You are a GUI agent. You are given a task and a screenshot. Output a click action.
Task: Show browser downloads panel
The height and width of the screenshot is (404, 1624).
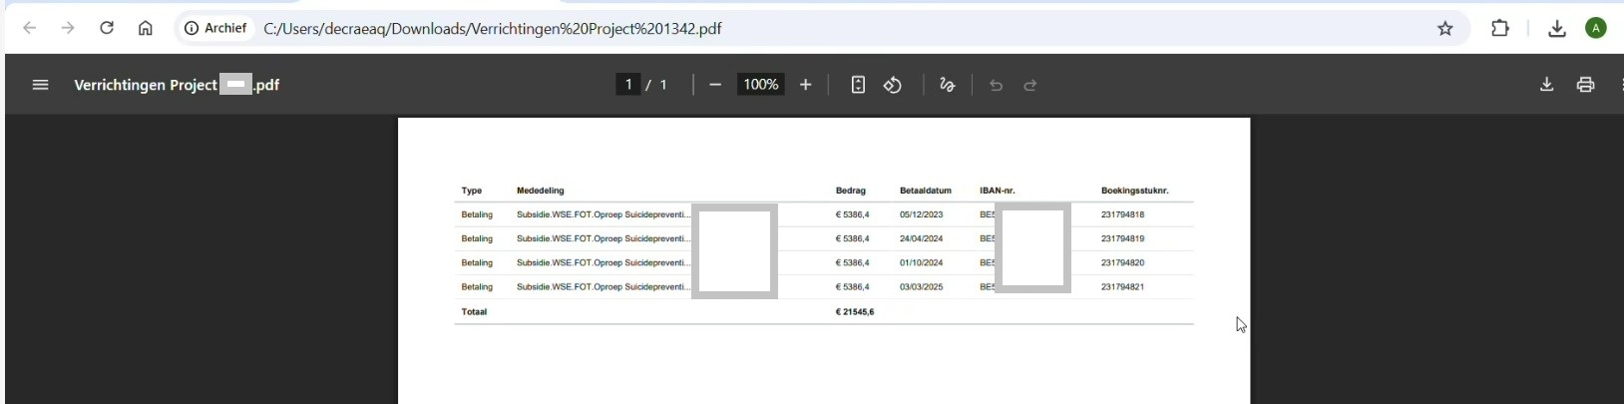pos(1557,28)
